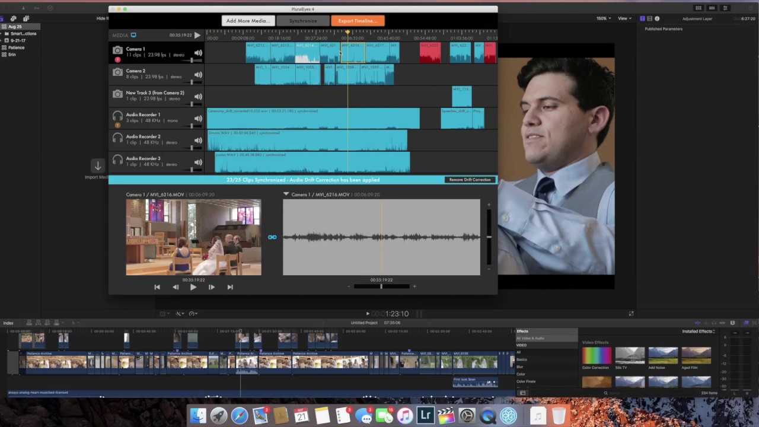Click the Add More Media button
Image resolution: width=759 pixels, height=427 pixels.
click(248, 21)
